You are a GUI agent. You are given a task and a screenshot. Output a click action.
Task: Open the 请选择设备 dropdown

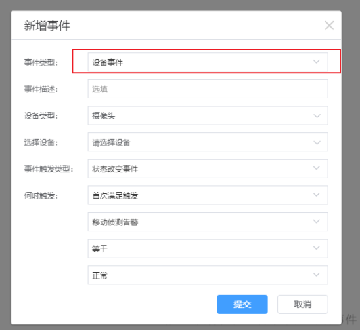click(208, 142)
